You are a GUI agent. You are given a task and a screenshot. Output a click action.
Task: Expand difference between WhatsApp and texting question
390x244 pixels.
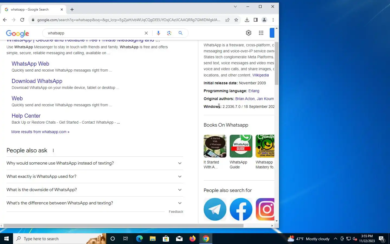tap(95, 203)
